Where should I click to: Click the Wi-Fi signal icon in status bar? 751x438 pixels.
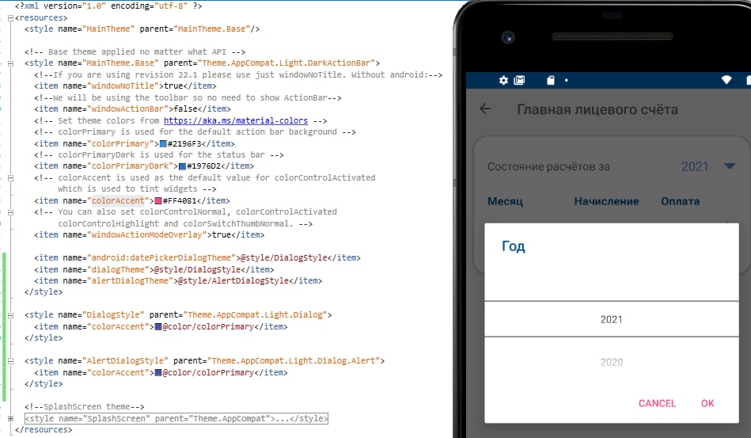(x=726, y=80)
